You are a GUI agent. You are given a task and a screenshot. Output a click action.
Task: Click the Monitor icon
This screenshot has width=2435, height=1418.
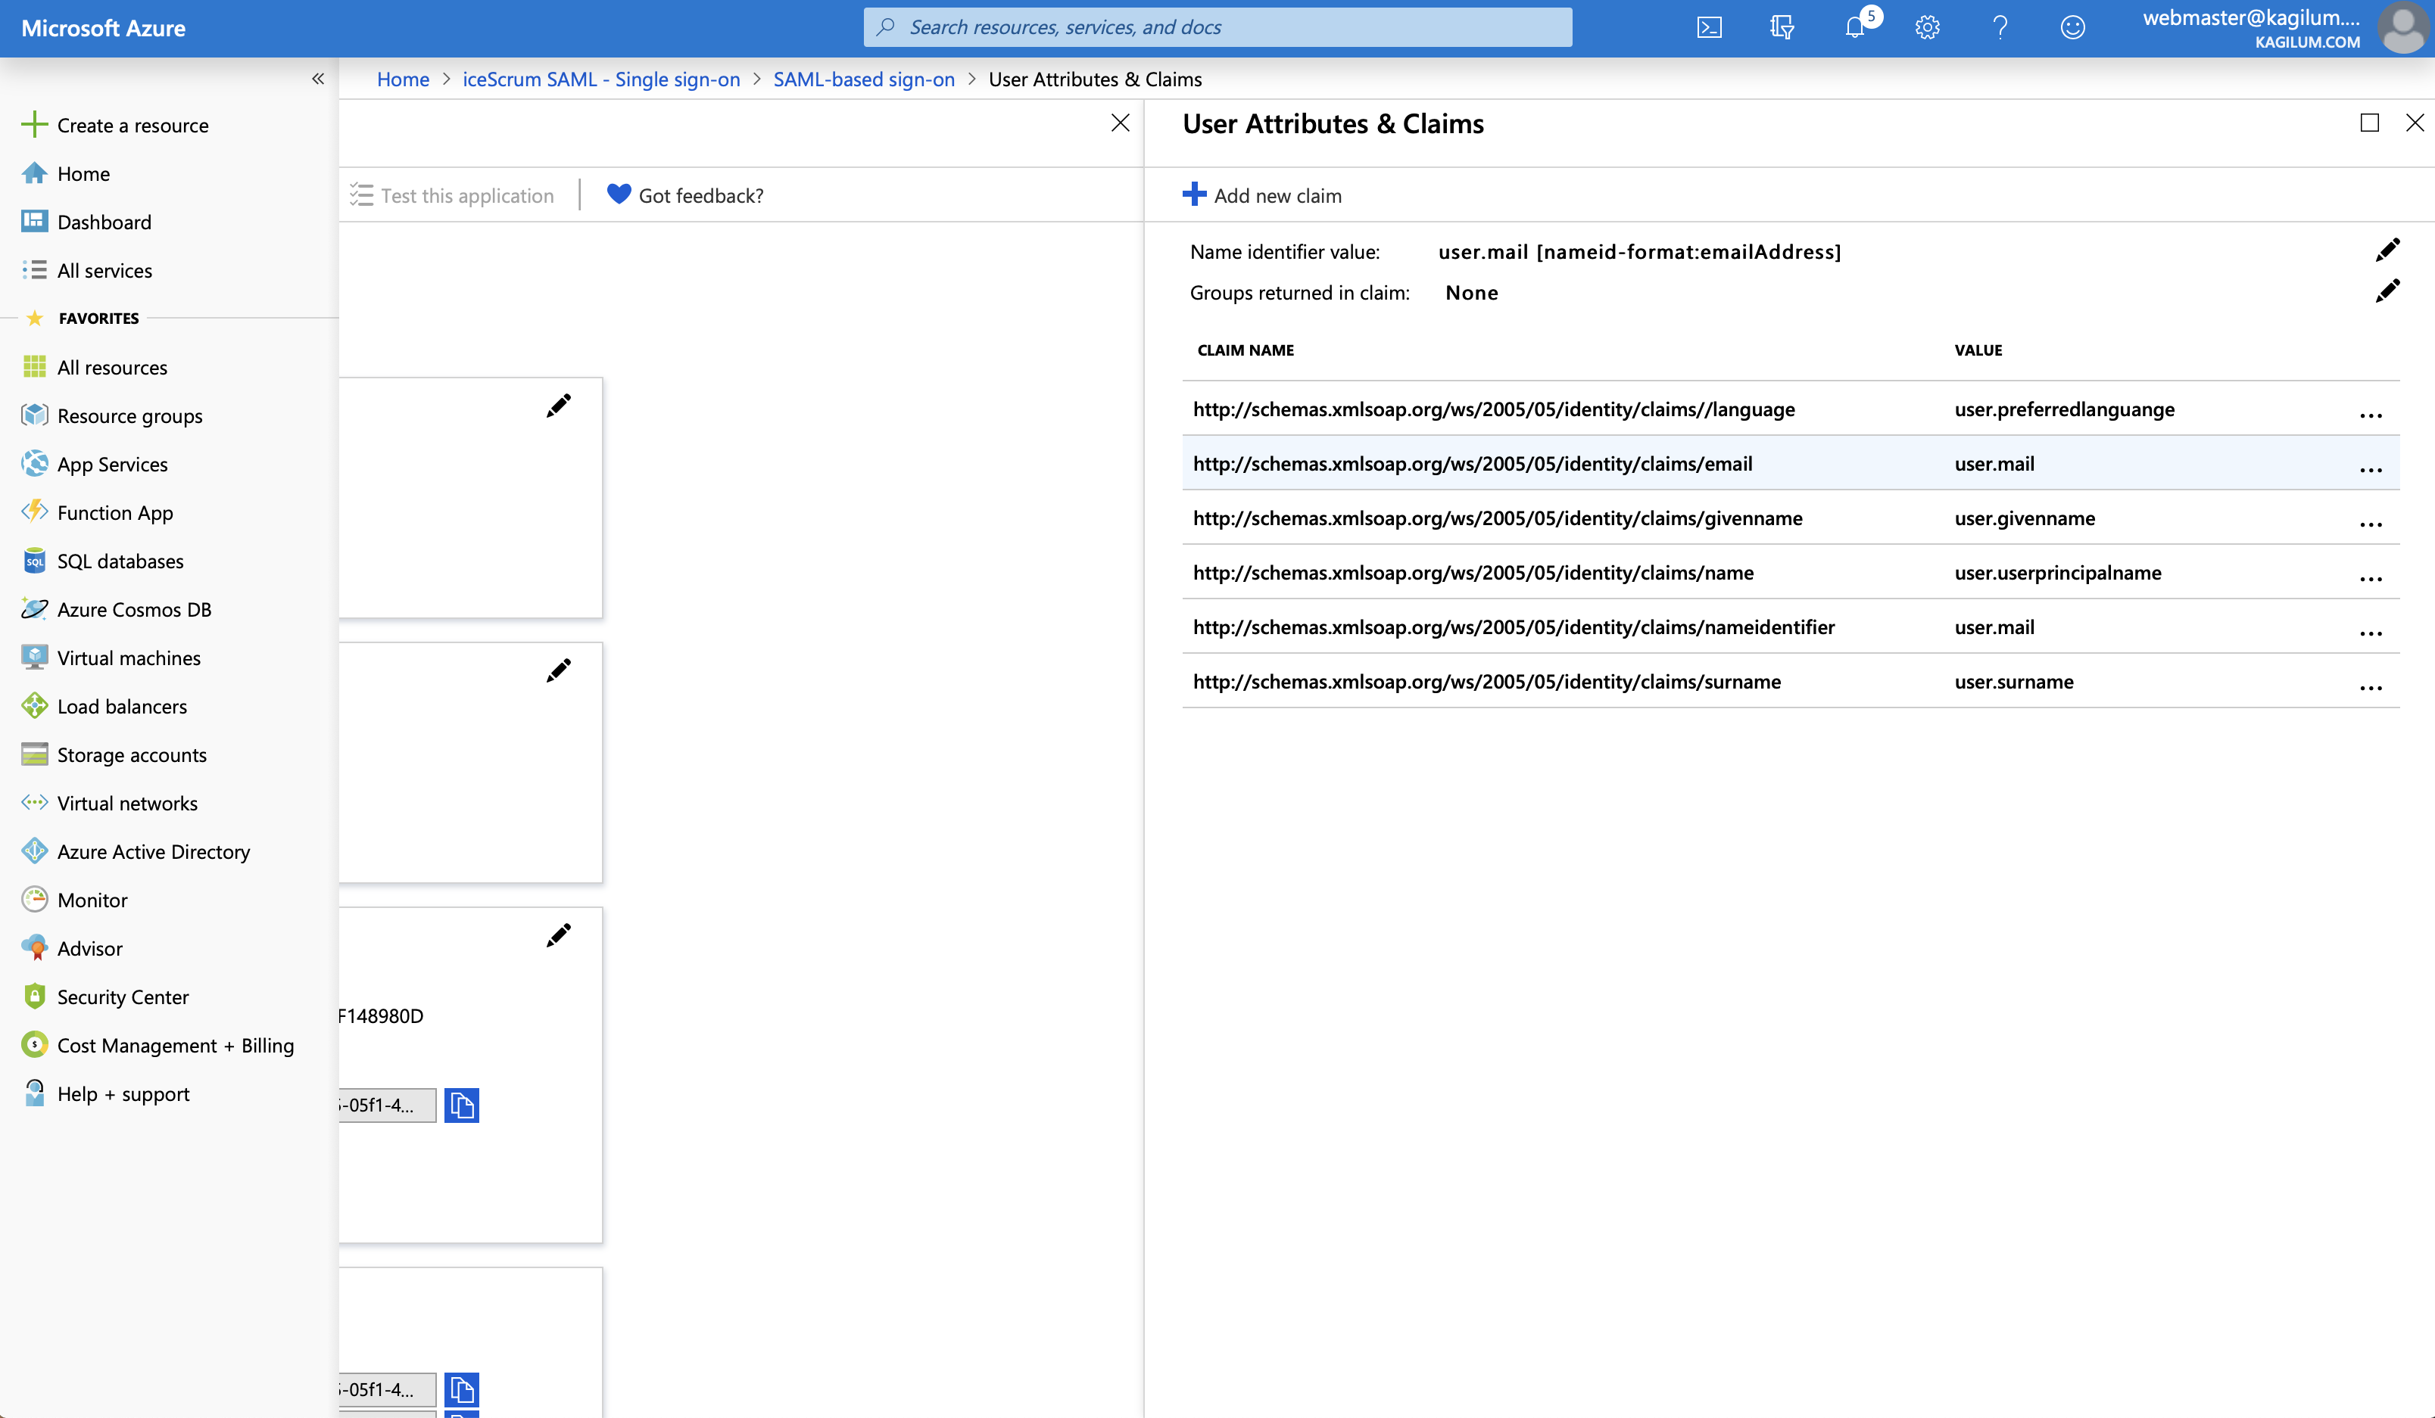35,900
